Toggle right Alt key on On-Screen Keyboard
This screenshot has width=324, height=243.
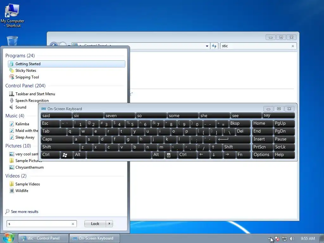pyautogui.click(x=158, y=155)
